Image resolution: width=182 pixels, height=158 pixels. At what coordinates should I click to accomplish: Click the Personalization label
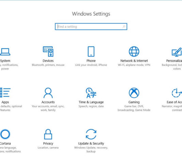pos(174,61)
